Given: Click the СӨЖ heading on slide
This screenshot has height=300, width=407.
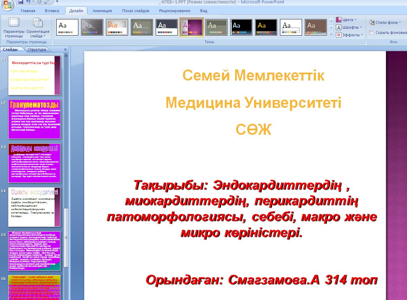Looking at the screenshot, I should pyautogui.click(x=253, y=129).
